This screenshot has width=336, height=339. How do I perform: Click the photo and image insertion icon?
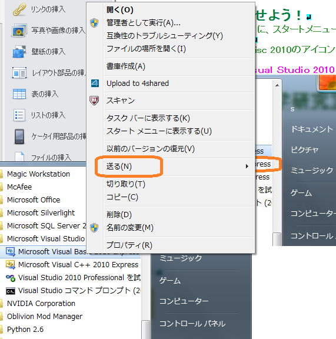(x=19, y=30)
